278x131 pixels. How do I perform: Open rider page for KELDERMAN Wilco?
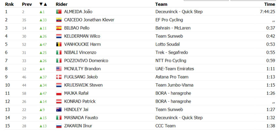click(x=82, y=36)
